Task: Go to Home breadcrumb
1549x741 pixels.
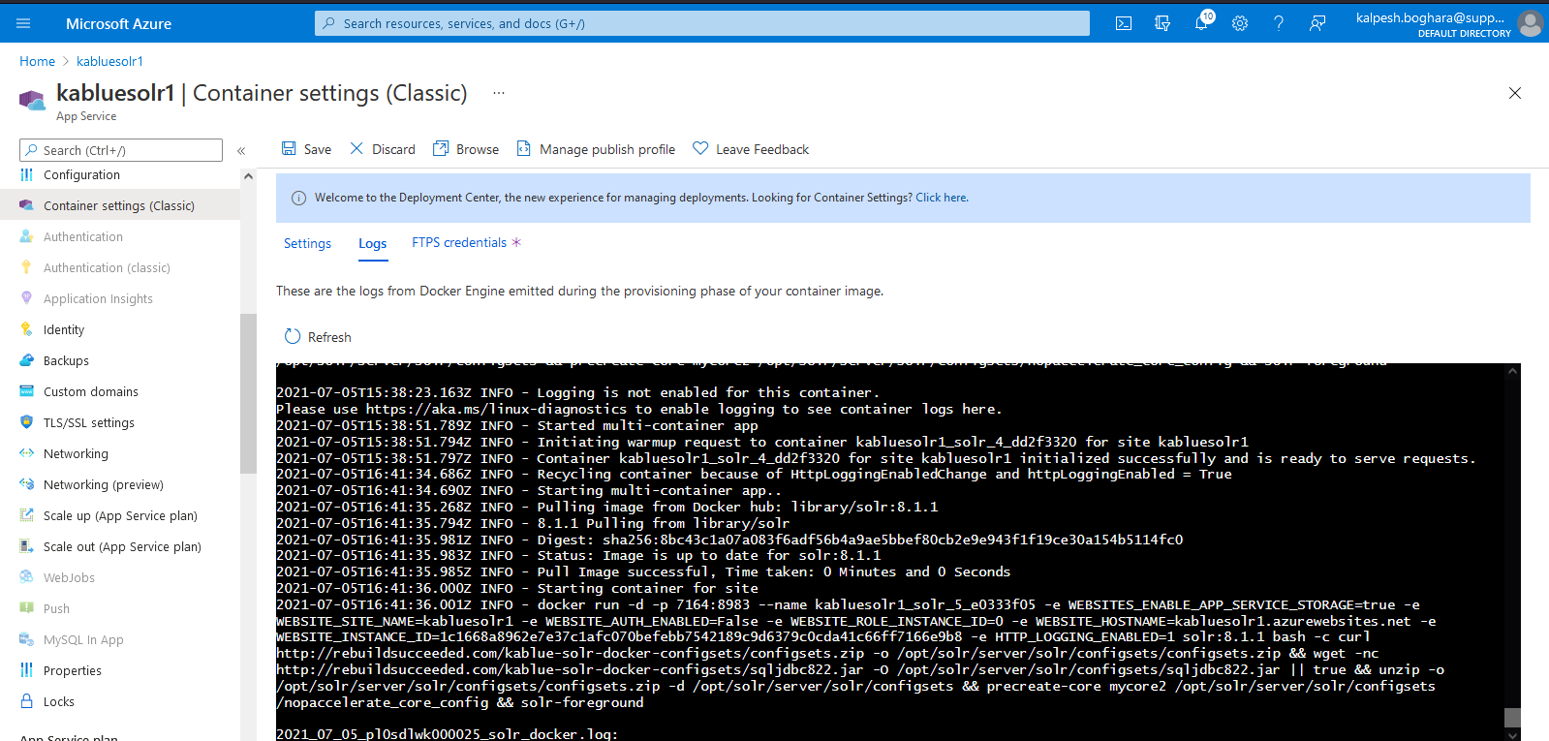Action: pyautogui.click(x=38, y=61)
